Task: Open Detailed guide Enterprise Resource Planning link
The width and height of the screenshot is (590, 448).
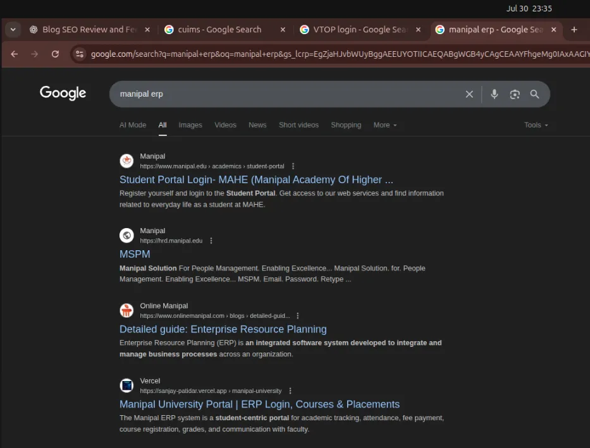Action: coord(223,329)
